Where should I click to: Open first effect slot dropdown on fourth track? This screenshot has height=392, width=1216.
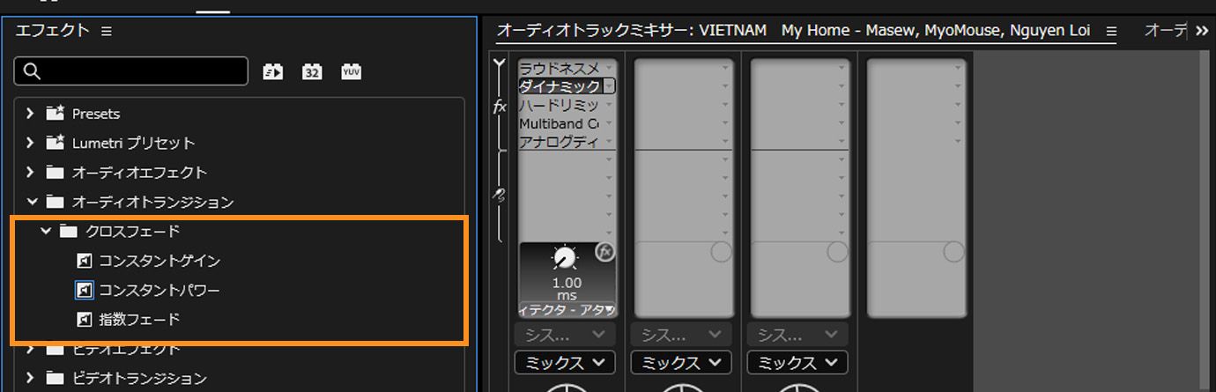(x=959, y=68)
